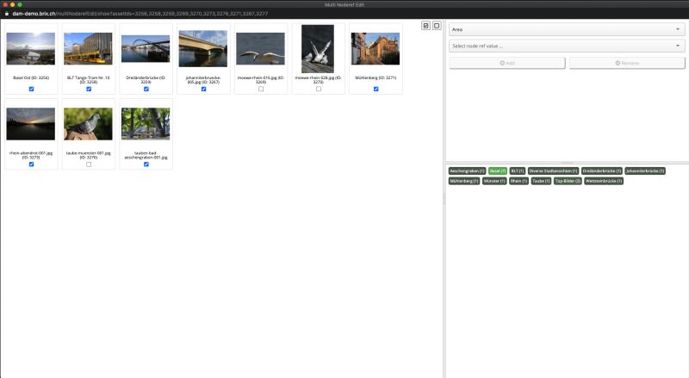Open the Area dropdown
The height and width of the screenshot is (378, 689).
[x=567, y=29]
